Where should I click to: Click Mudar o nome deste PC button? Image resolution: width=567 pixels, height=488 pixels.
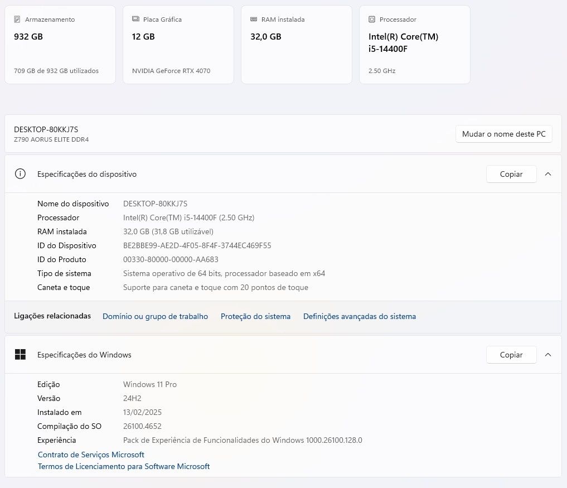(503, 134)
